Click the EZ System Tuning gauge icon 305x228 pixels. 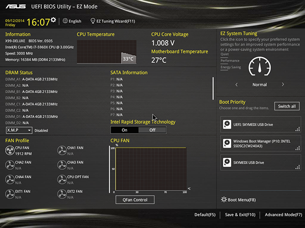[x=260, y=66]
